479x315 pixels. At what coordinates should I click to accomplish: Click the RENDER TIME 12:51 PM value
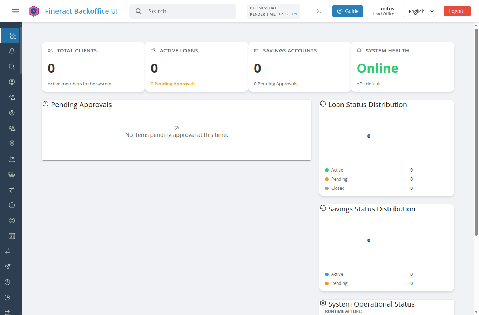[288, 14]
